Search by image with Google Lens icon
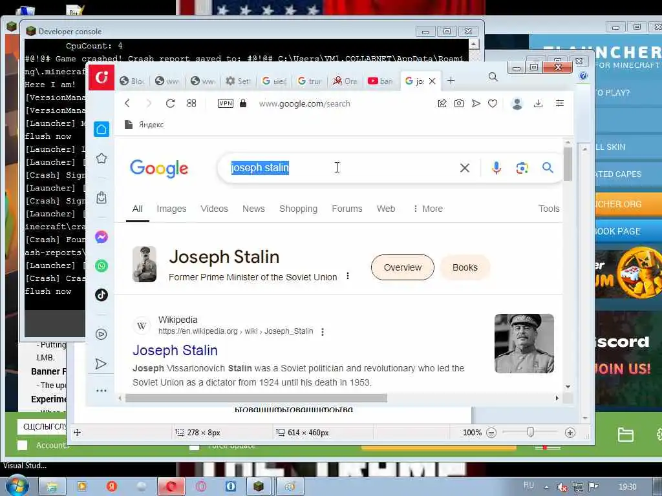 tap(522, 168)
